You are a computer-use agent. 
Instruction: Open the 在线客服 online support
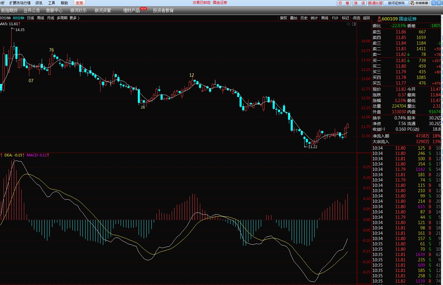point(420,3)
